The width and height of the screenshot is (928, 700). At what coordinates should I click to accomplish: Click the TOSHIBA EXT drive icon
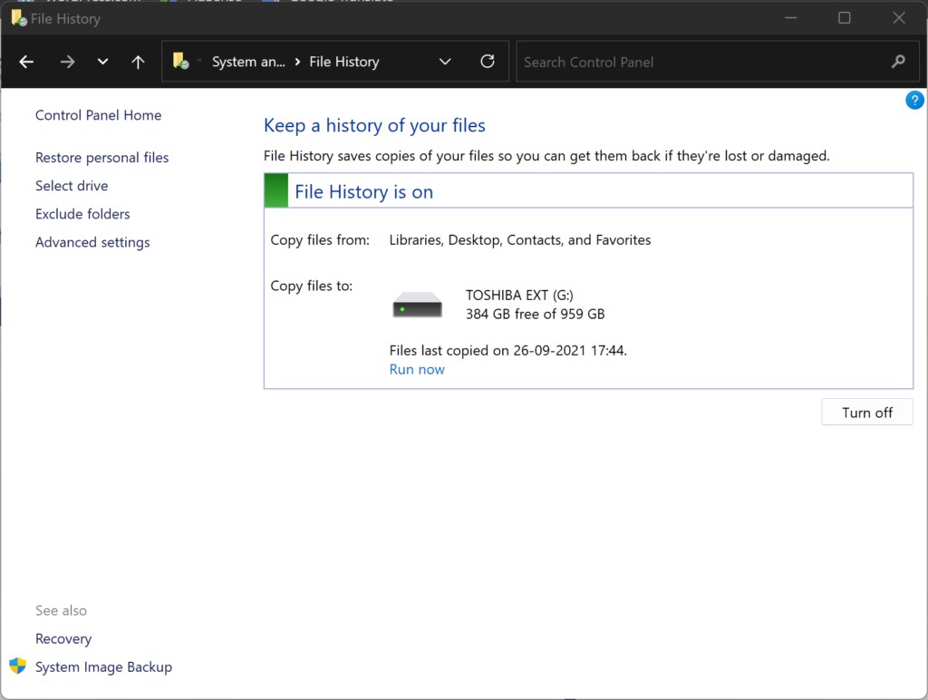tap(417, 305)
